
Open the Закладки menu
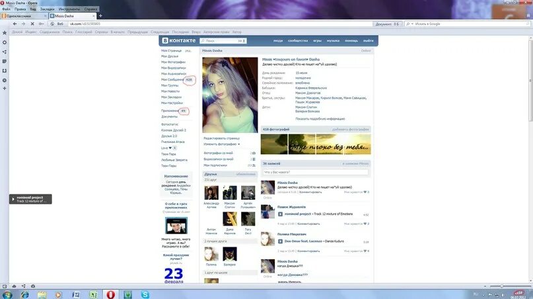click(x=47, y=9)
